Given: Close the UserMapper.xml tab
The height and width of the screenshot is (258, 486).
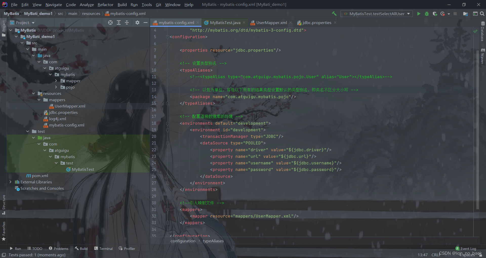Looking at the screenshot, I should [291, 23].
